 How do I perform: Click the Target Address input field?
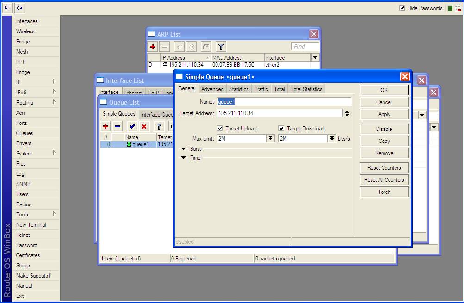279,113
